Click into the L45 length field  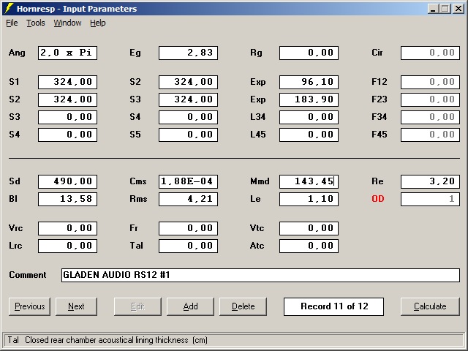click(x=309, y=135)
